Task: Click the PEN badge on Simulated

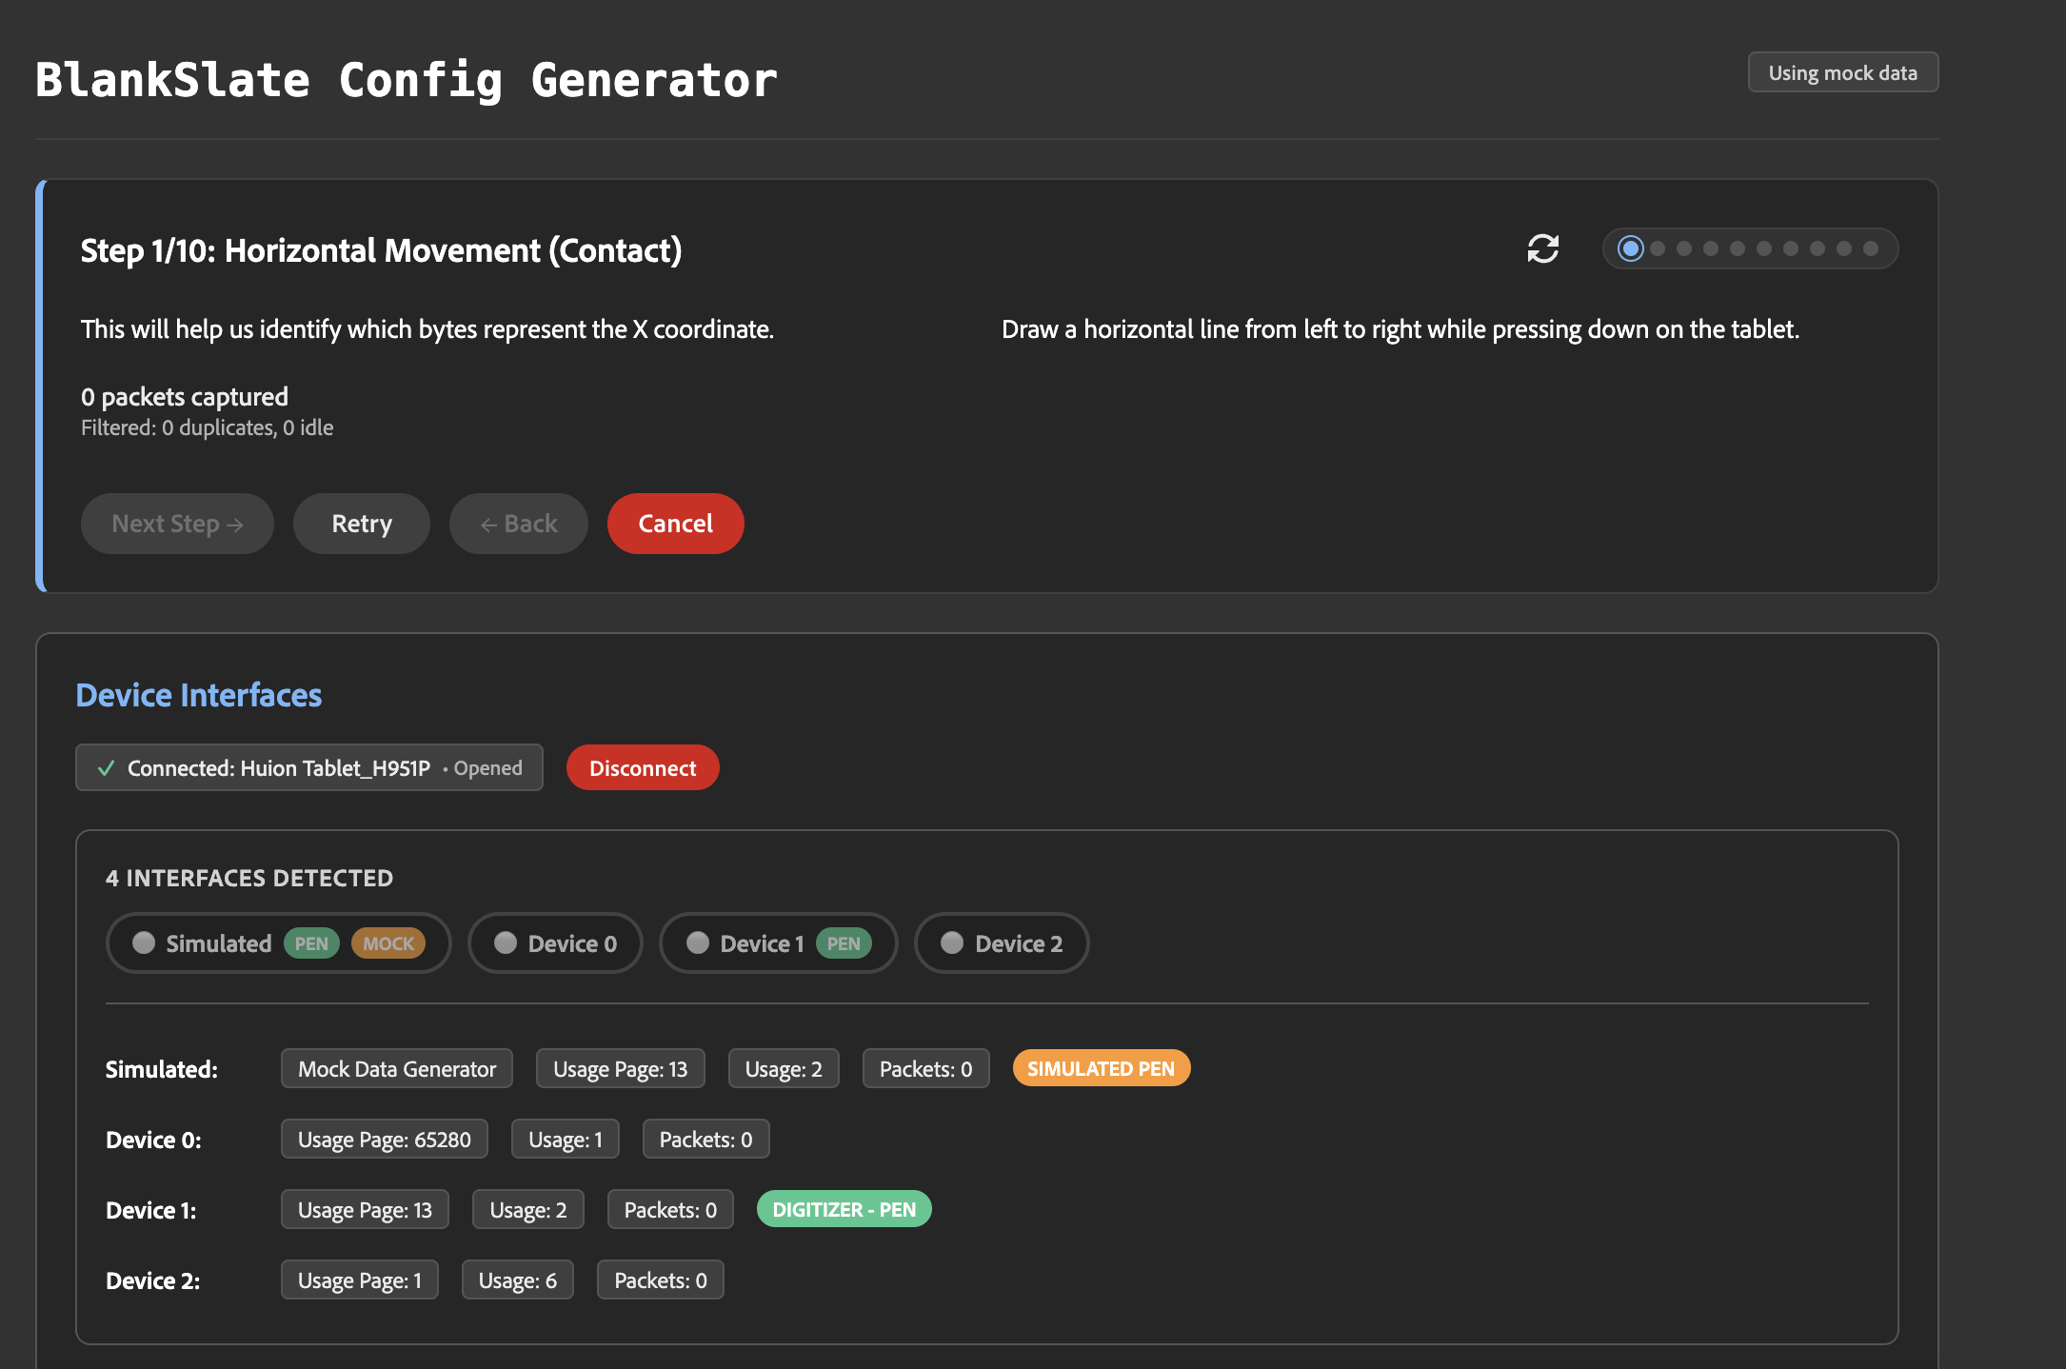Action: pos(311,943)
